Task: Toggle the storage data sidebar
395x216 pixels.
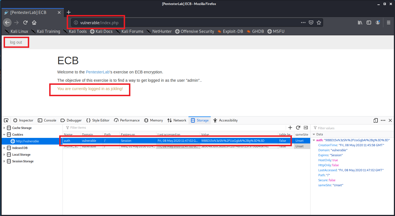Action: [x=306, y=128]
